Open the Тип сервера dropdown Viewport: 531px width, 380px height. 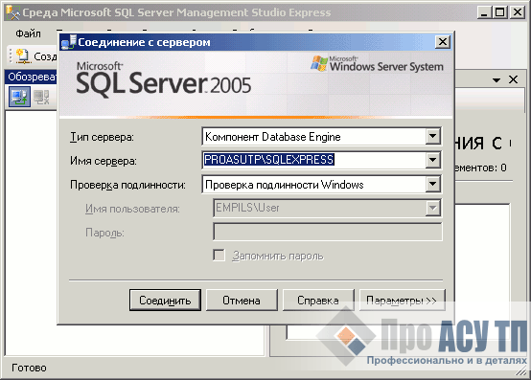[432, 137]
